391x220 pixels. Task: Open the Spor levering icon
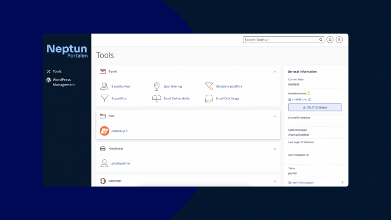(157, 87)
